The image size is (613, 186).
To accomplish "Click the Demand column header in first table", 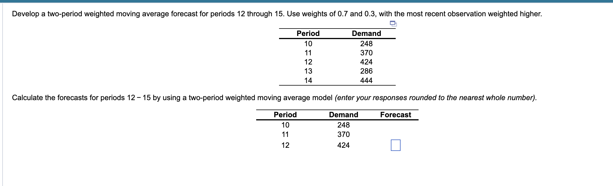I will click(x=367, y=33).
